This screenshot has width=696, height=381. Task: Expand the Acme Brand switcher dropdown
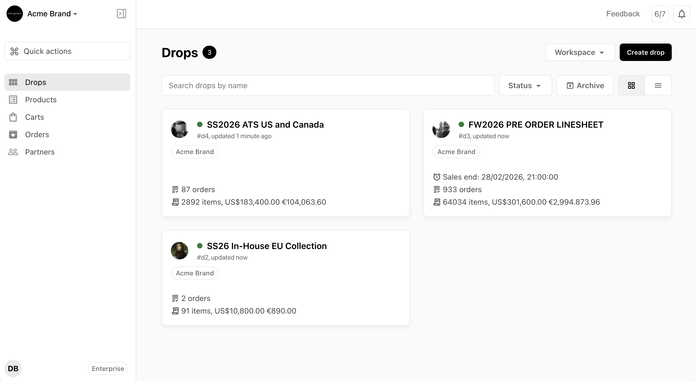pos(52,14)
